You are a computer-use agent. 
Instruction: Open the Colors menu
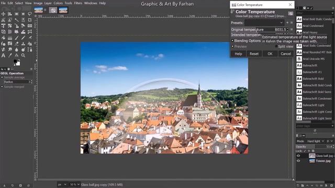58,3
